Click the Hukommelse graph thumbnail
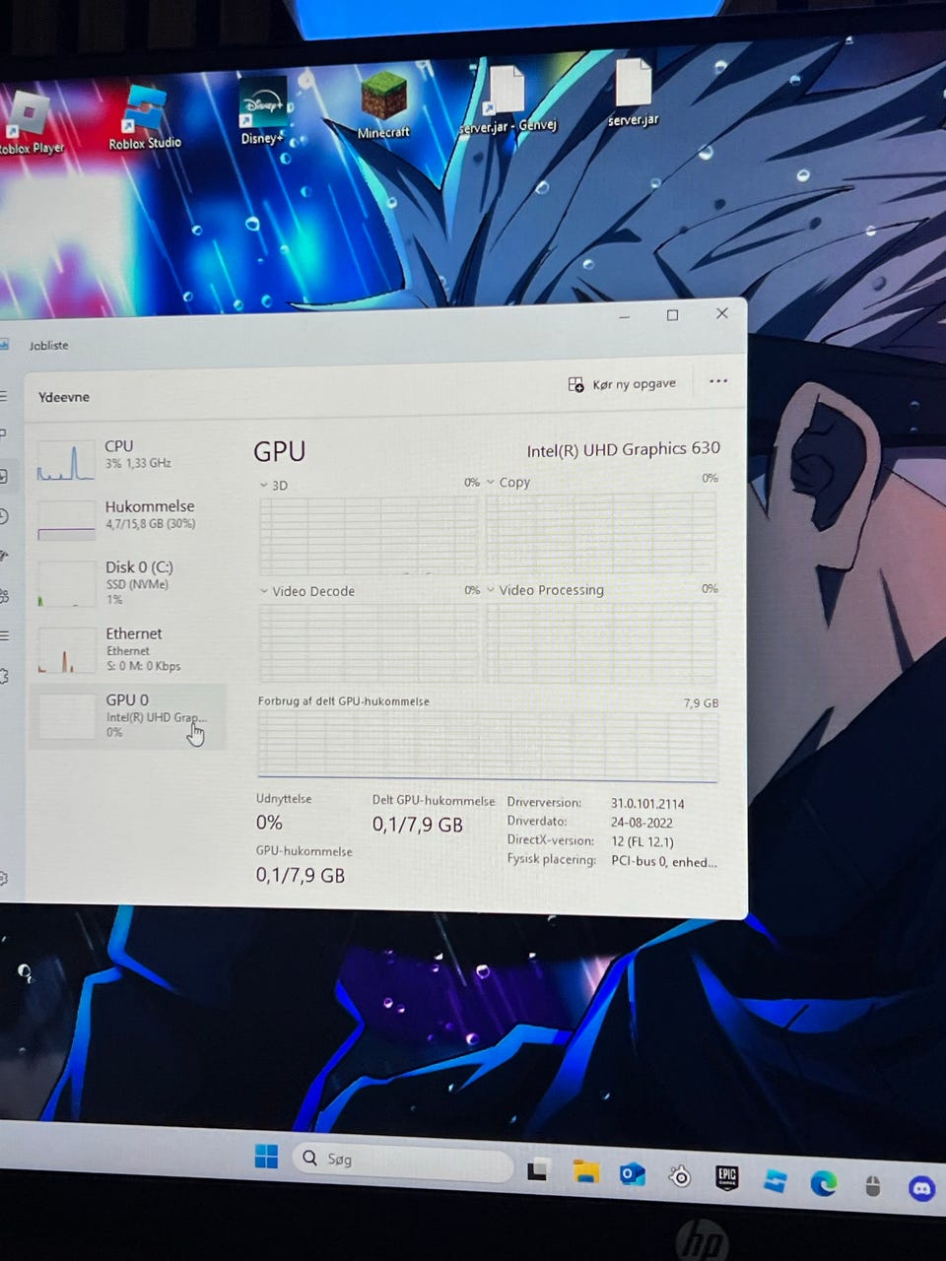Image resolution: width=946 pixels, height=1261 pixels. pyautogui.click(x=66, y=520)
